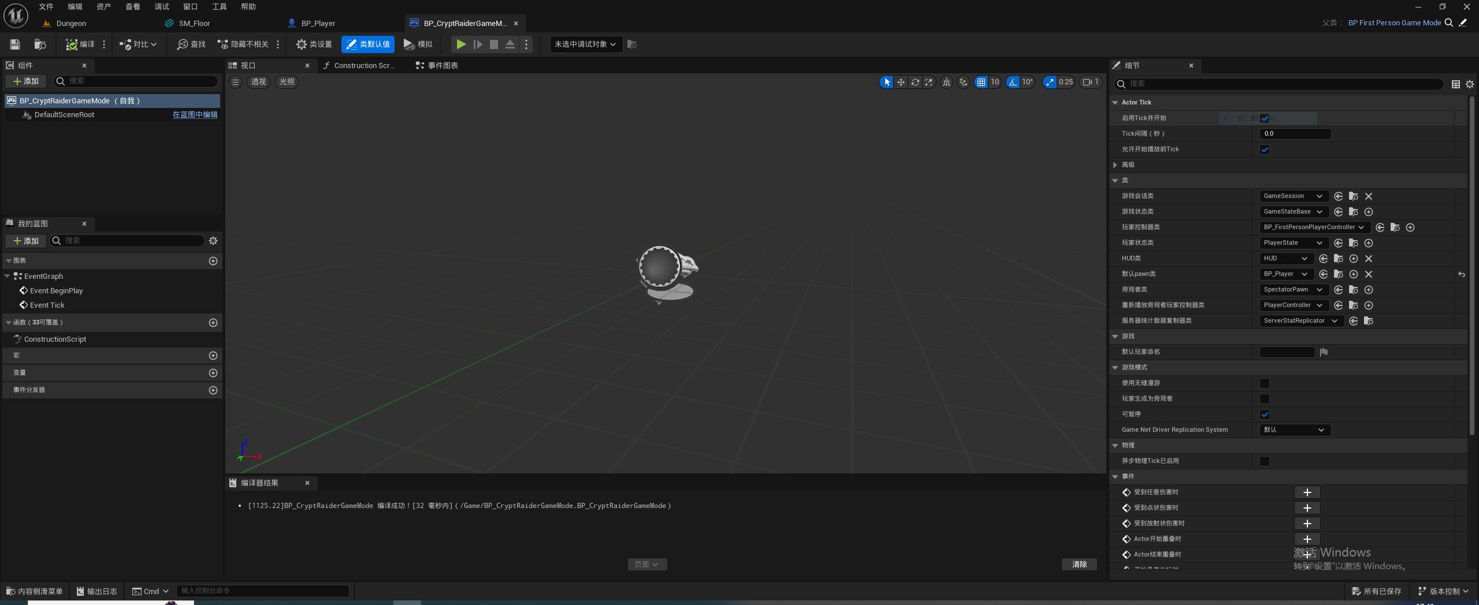Click the 清除 clear button in compiler results
The image size is (1479, 605).
[x=1079, y=565]
